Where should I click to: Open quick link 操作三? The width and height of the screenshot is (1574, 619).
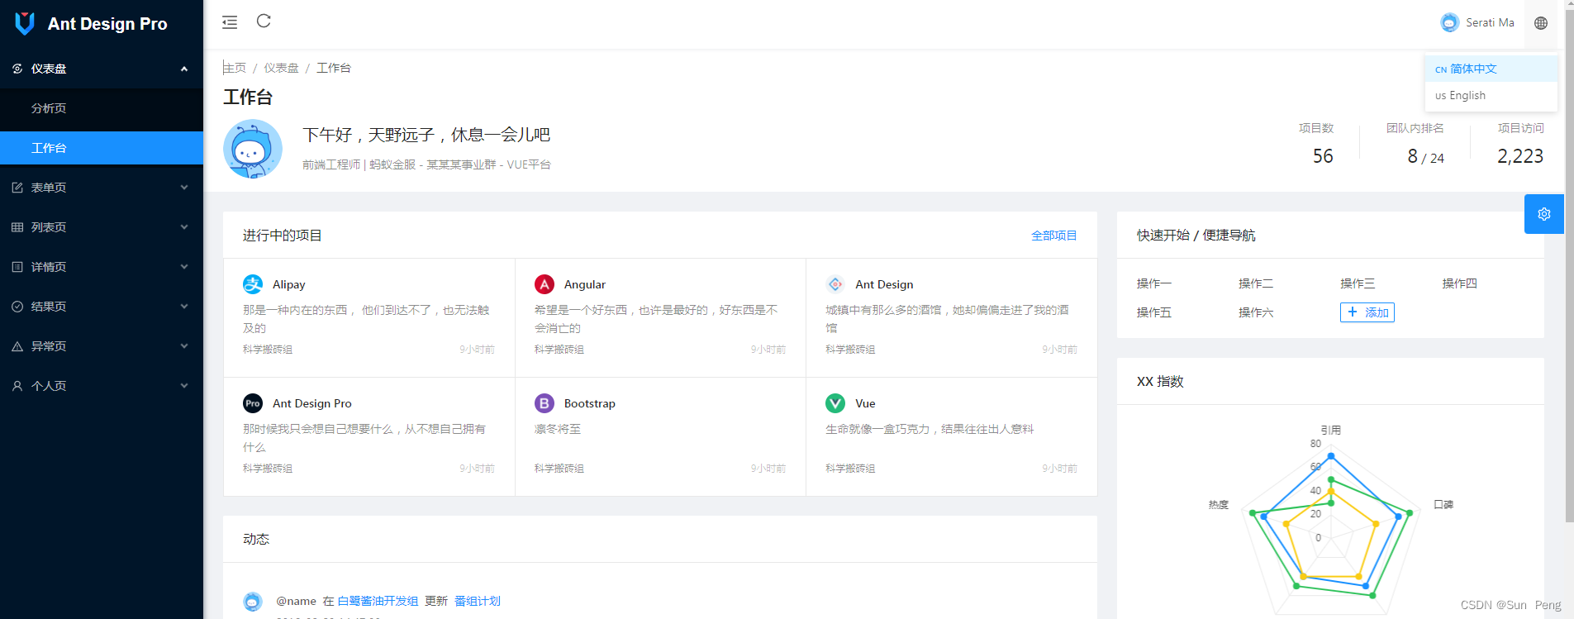pyautogui.click(x=1358, y=283)
